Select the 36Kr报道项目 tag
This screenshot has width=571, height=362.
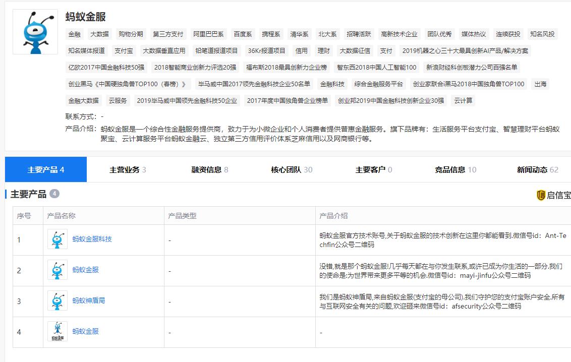(x=266, y=51)
